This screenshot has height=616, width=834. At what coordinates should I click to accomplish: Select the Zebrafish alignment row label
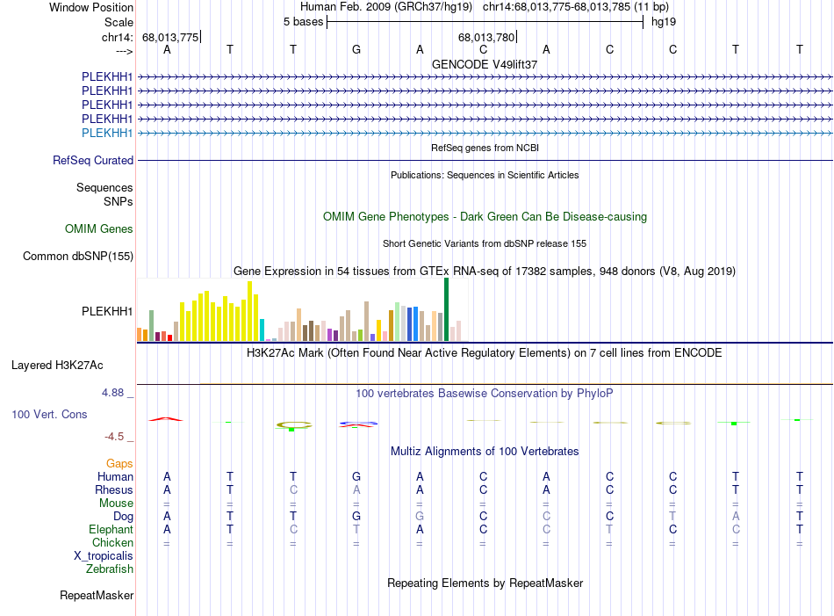point(110,569)
